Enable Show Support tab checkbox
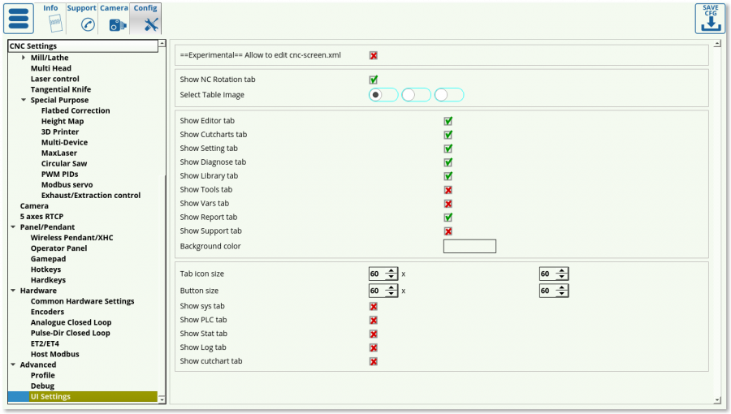 (448, 231)
